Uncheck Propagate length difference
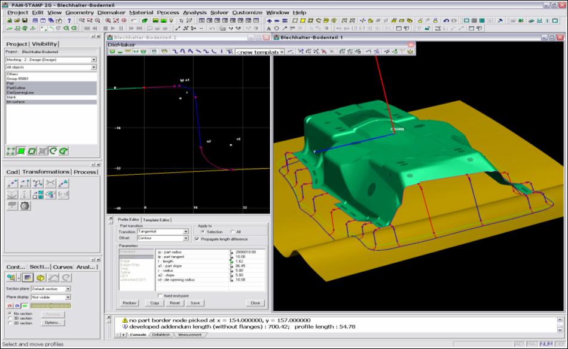 click(x=197, y=238)
